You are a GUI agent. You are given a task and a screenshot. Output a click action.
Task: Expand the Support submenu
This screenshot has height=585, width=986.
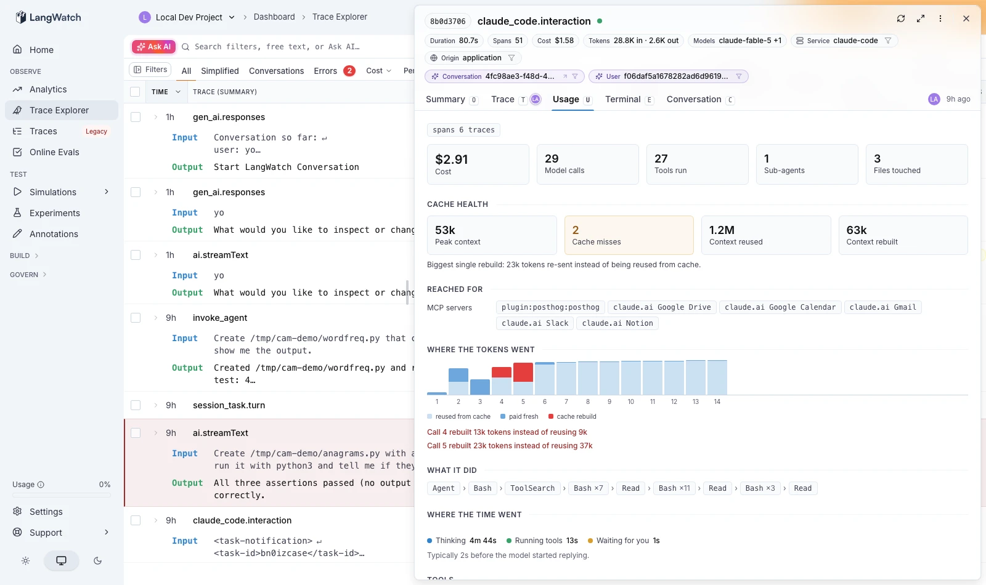(x=107, y=533)
